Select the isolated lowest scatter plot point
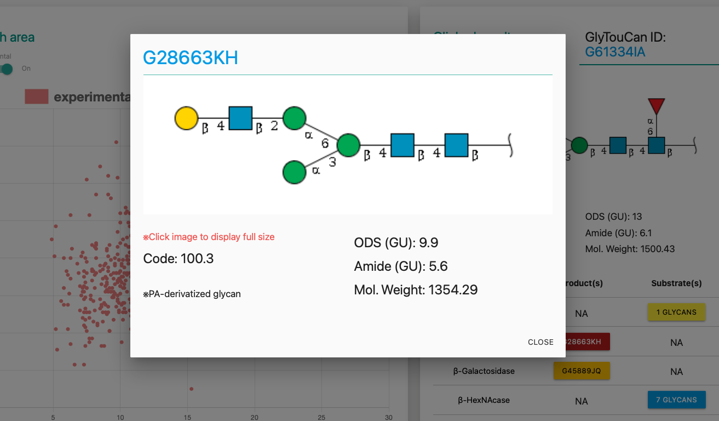 pyautogui.click(x=191, y=389)
